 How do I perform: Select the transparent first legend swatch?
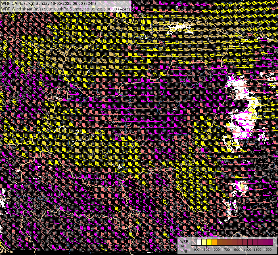[194, 243]
